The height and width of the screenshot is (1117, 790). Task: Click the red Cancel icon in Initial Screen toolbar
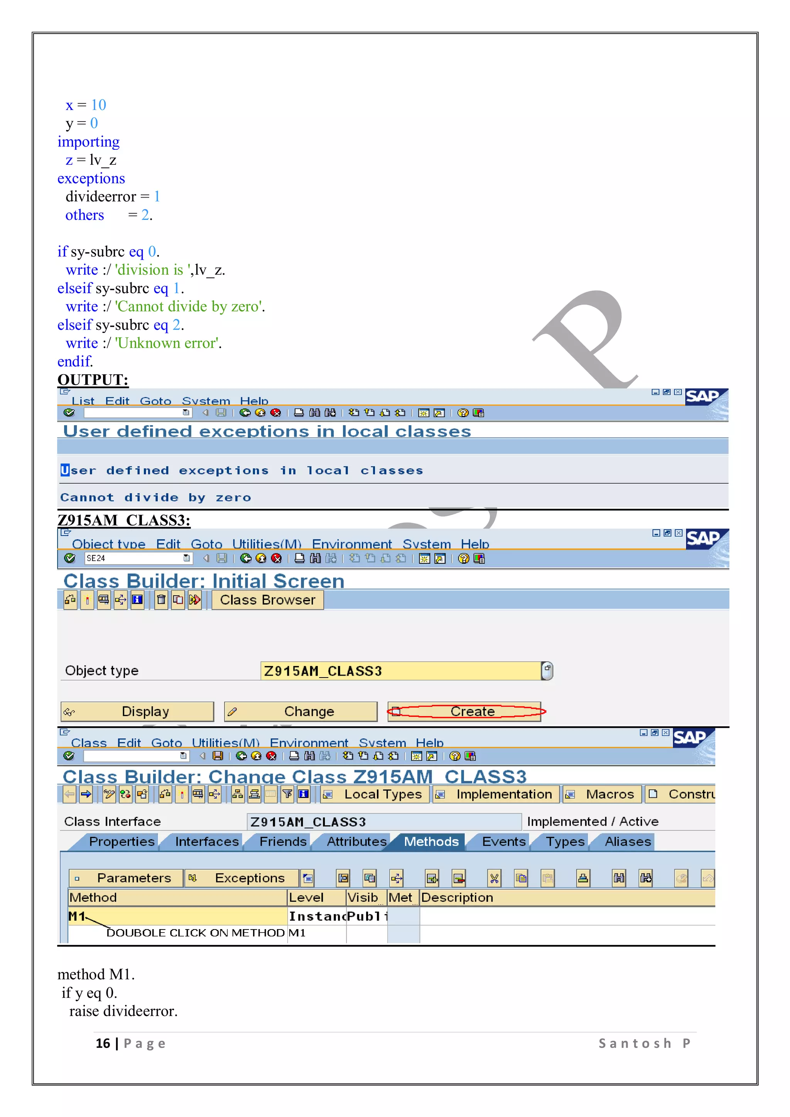point(276,558)
